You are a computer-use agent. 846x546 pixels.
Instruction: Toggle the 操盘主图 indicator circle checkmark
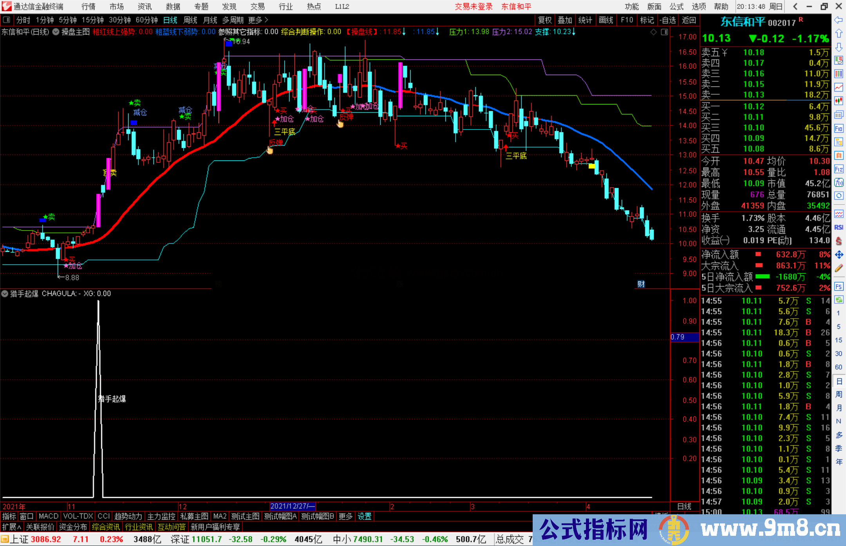(x=56, y=32)
